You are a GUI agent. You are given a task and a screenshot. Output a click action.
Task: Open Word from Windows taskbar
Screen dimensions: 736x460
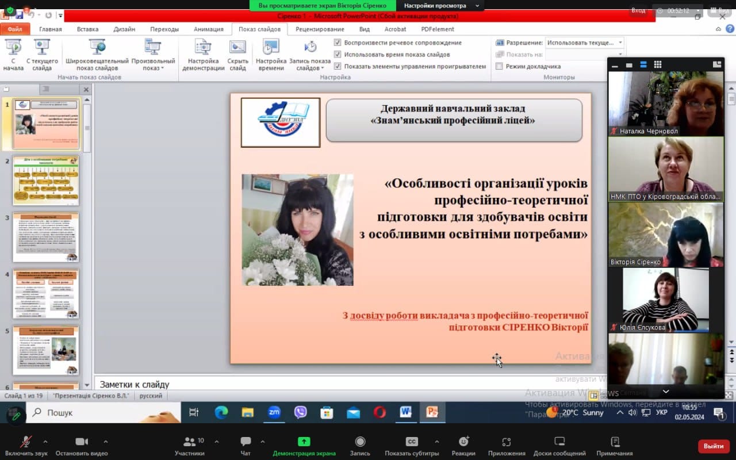pyautogui.click(x=406, y=412)
